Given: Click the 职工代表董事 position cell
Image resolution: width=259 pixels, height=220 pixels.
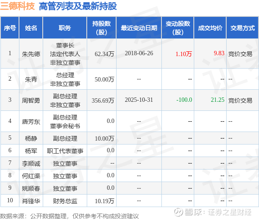Looking at the screenshot, I should 65,151.
